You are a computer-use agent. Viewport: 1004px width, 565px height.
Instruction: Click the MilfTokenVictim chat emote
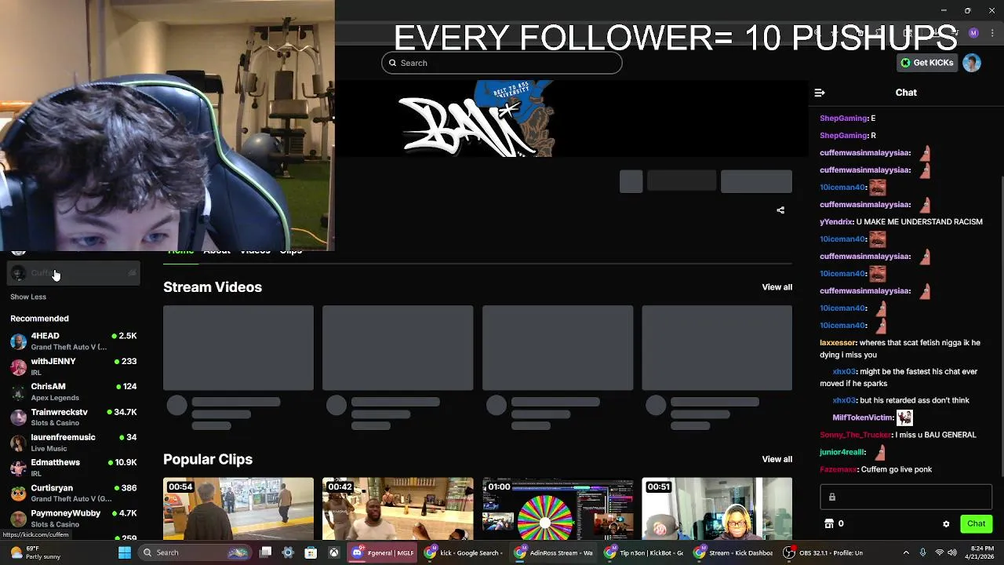click(905, 417)
